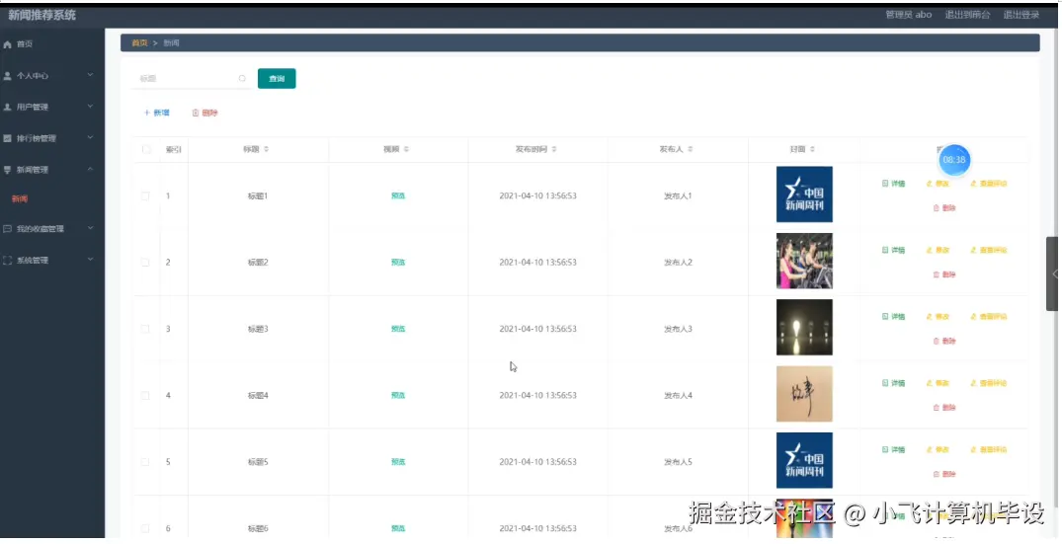Viewport: 1062px width, 544px height.
Task: Click the 修改 pencil icon in row 标题1
Action: [930, 184]
